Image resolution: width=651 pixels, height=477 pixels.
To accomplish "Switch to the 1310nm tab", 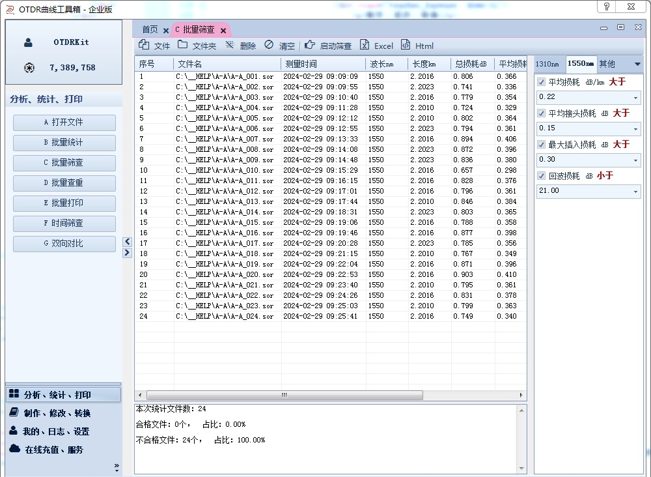I will pyautogui.click(x=547, y=64).
